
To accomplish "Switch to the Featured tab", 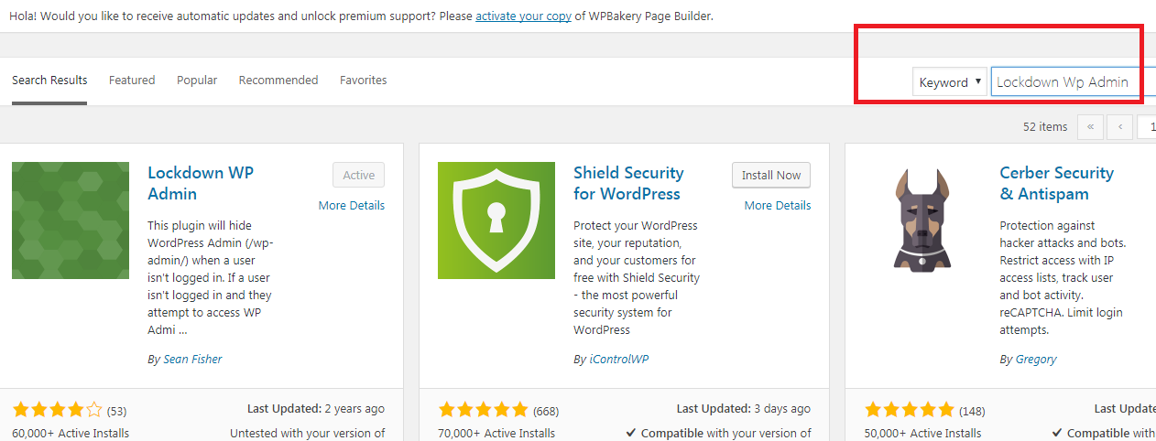I will click(132, 81).
